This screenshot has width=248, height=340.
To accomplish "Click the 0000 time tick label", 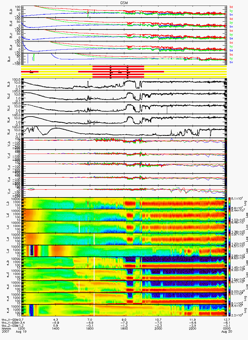I will 227,329.
